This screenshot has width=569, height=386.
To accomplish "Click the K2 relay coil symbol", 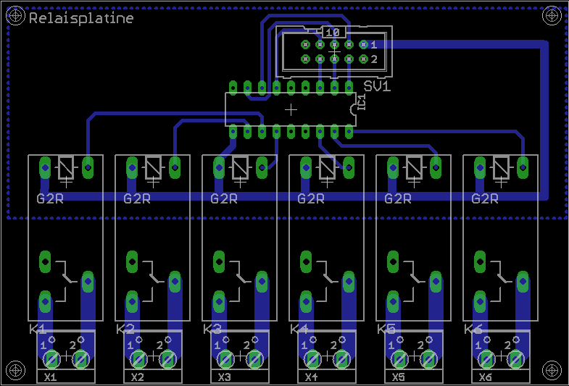I will point(153,168).
